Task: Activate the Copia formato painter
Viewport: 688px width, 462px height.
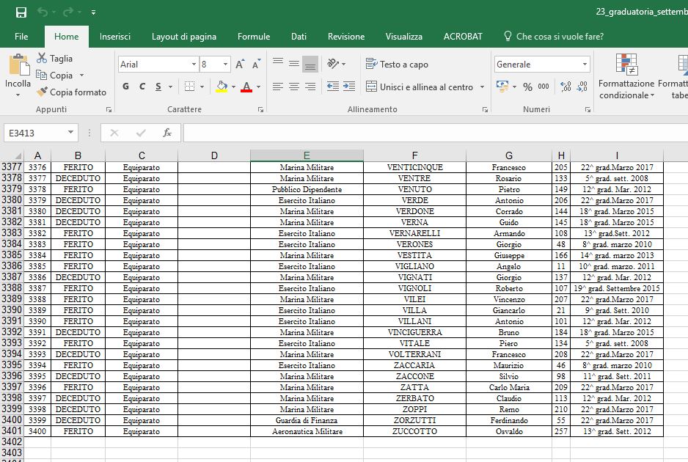Action: [72, 92]
